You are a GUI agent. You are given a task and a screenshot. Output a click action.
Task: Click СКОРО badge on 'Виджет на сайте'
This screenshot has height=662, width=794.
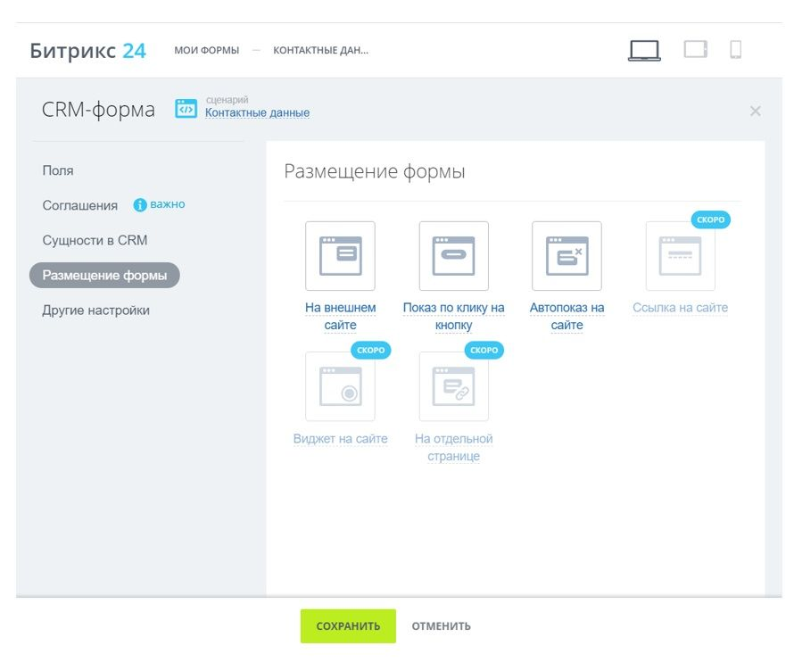coord(370,350)
